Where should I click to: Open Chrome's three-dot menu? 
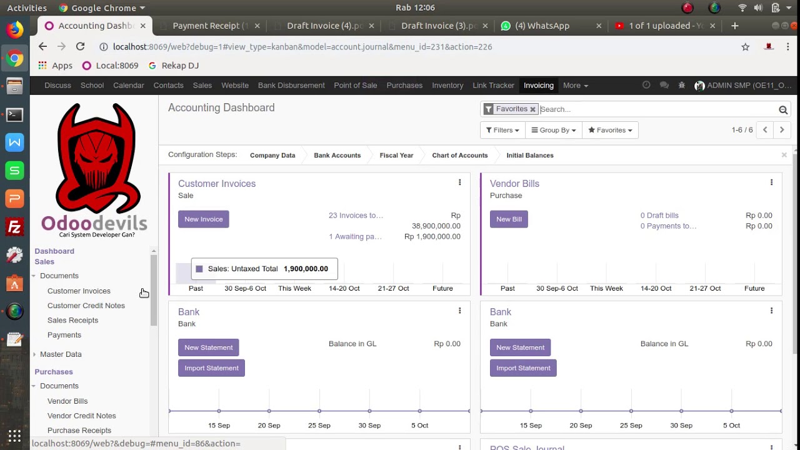coord(787,47)
